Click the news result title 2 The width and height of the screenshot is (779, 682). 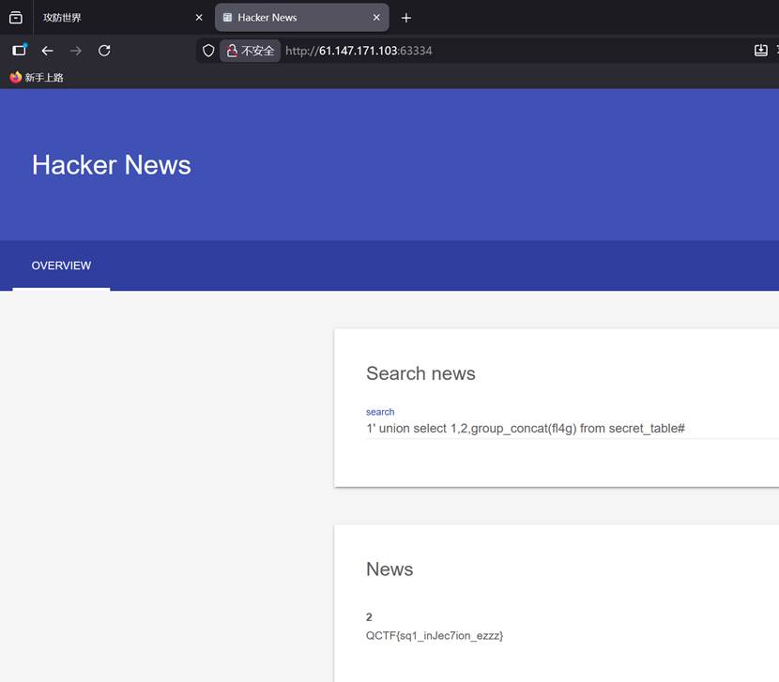pos(369,617)
